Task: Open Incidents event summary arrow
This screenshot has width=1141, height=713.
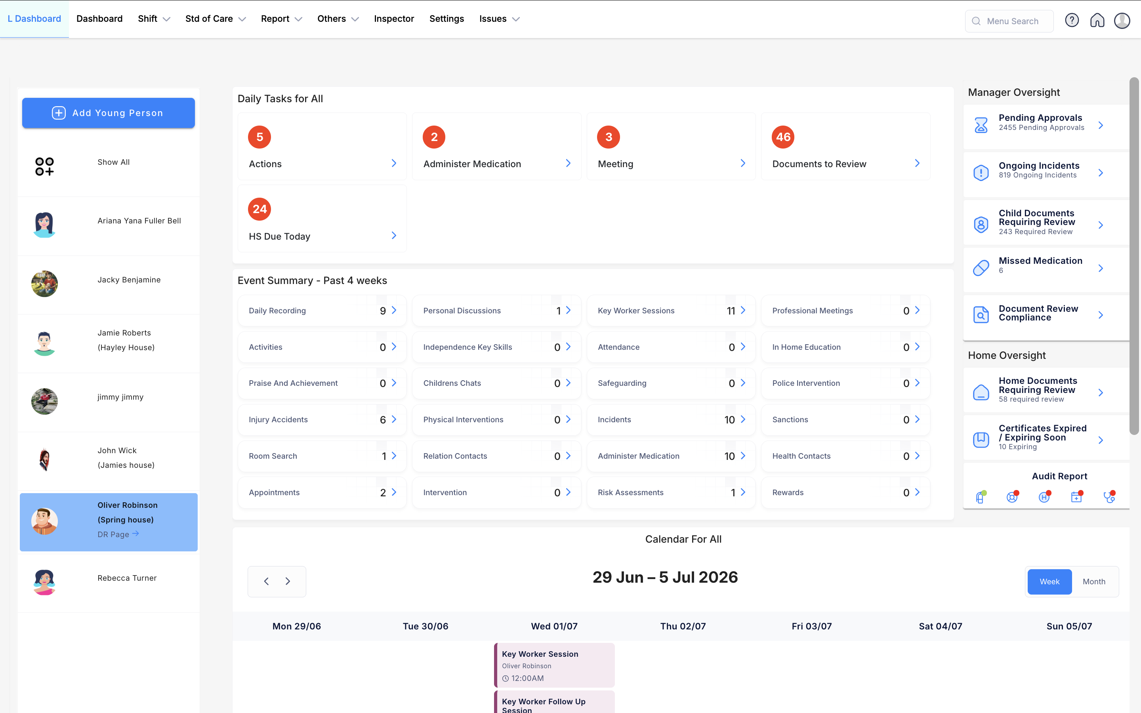Action: pyautogui.click(x=742, y=419)
